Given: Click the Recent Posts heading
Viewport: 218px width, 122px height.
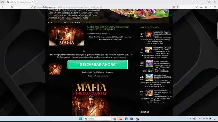Looking at the screenshot, I should click(149, 27).
